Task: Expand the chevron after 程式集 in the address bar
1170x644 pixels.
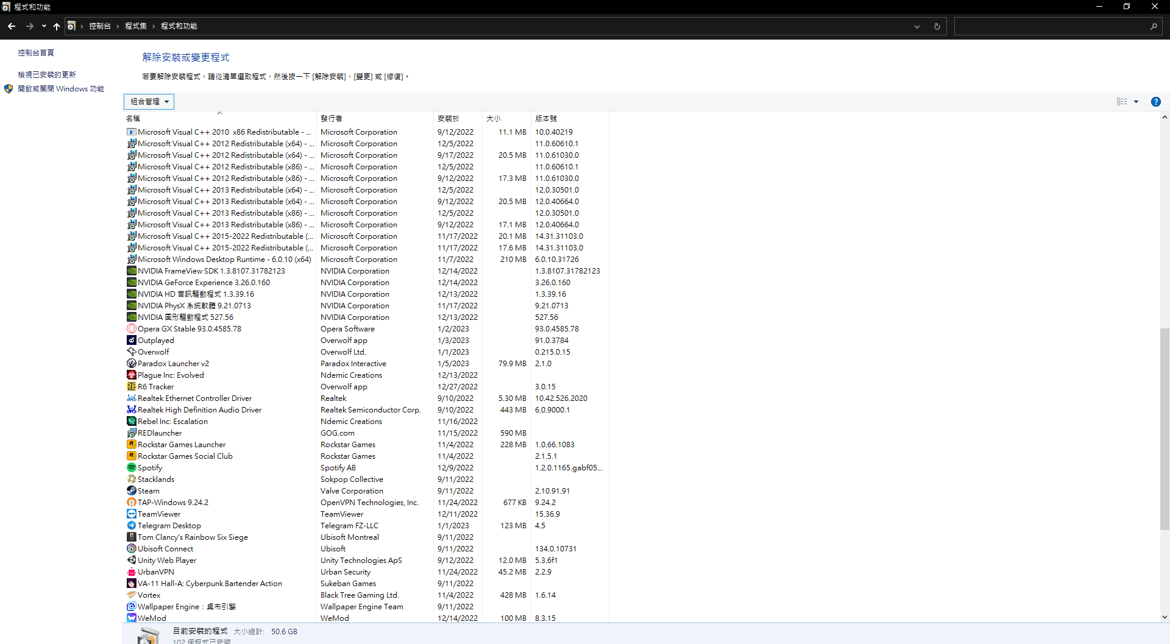Action: (154, 26)
